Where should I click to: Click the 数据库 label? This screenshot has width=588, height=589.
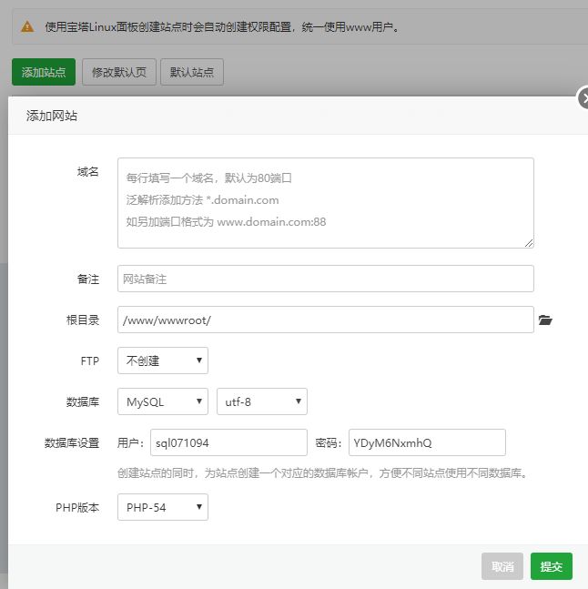83,402
